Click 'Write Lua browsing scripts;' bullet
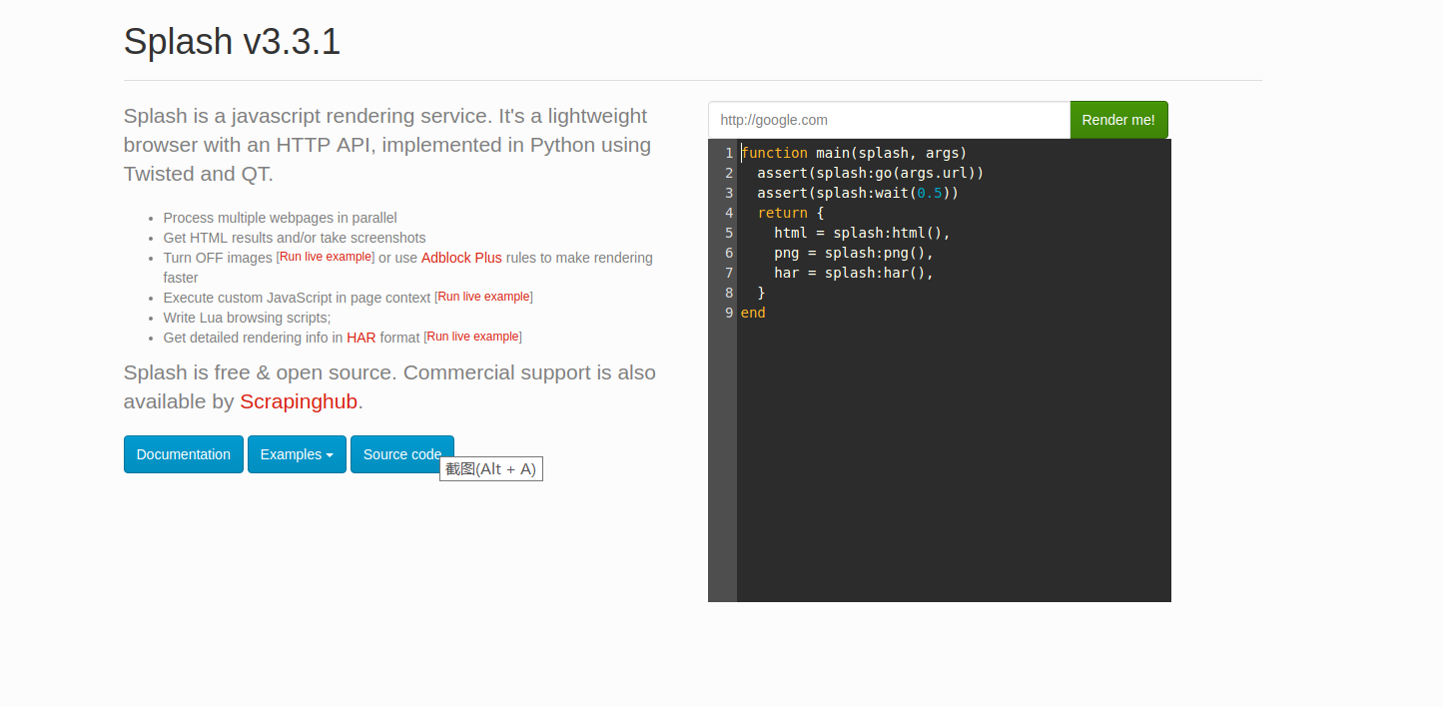Viewport: 1442px width, 707px height. tap(247, 318)
